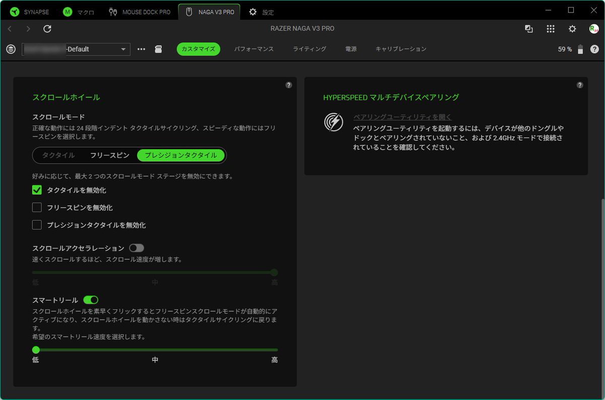This screenshot has height=400, width=605.
Task: Click the 59 % battery text
Action: [x=565, y=49]
